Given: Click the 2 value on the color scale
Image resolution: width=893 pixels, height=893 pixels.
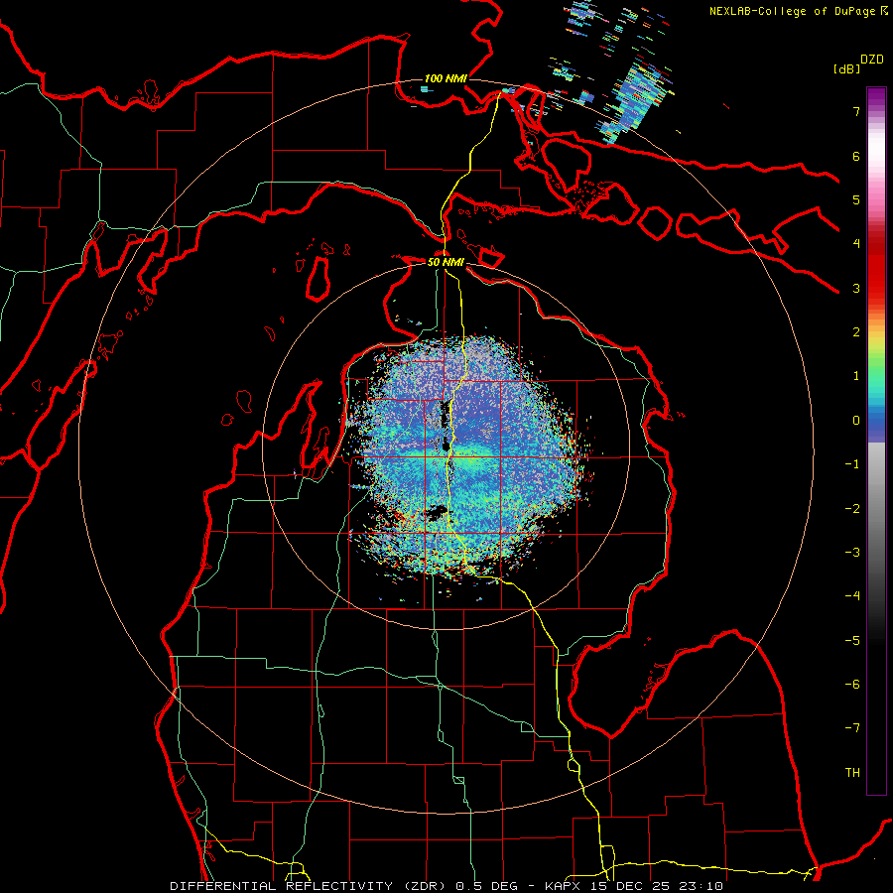Looking at the screenshot, I should click(x=856, y=332).
